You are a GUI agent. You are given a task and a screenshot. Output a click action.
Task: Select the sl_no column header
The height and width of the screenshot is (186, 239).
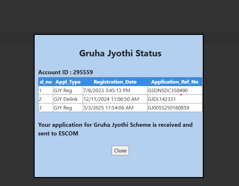click(x=46, y=82)
